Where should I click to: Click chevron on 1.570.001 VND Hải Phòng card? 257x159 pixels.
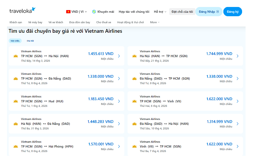(119, 146)
